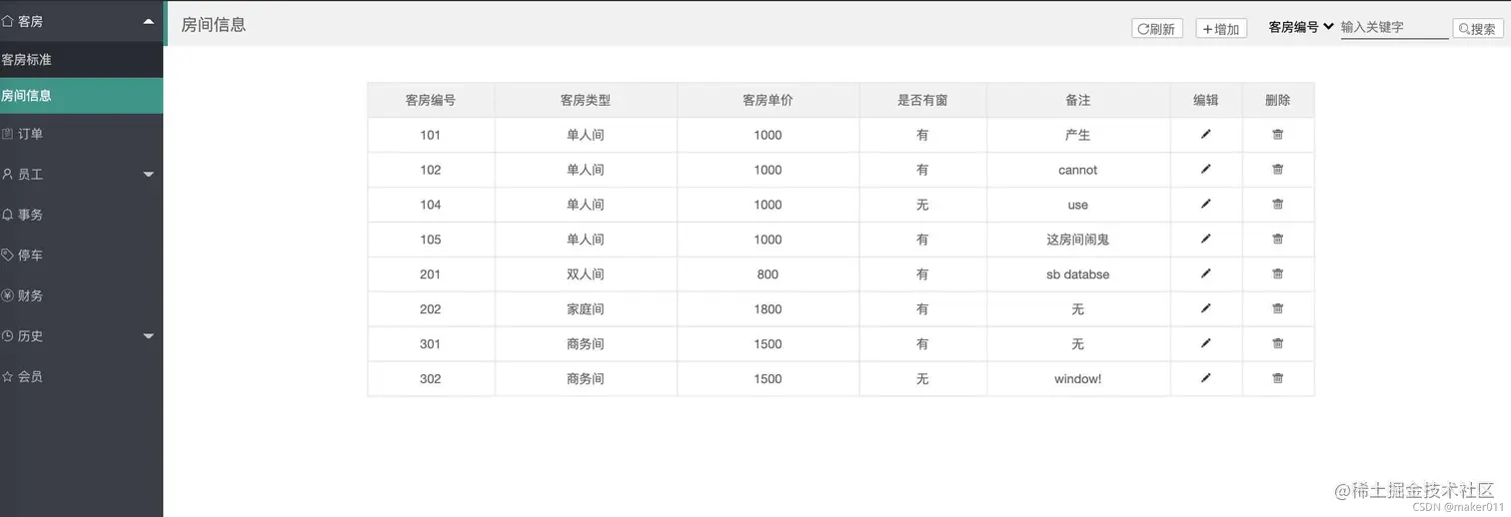Click room type 双人间 cell
The height and width of the screenshot is (517, 1511).
tap(586, 274)
